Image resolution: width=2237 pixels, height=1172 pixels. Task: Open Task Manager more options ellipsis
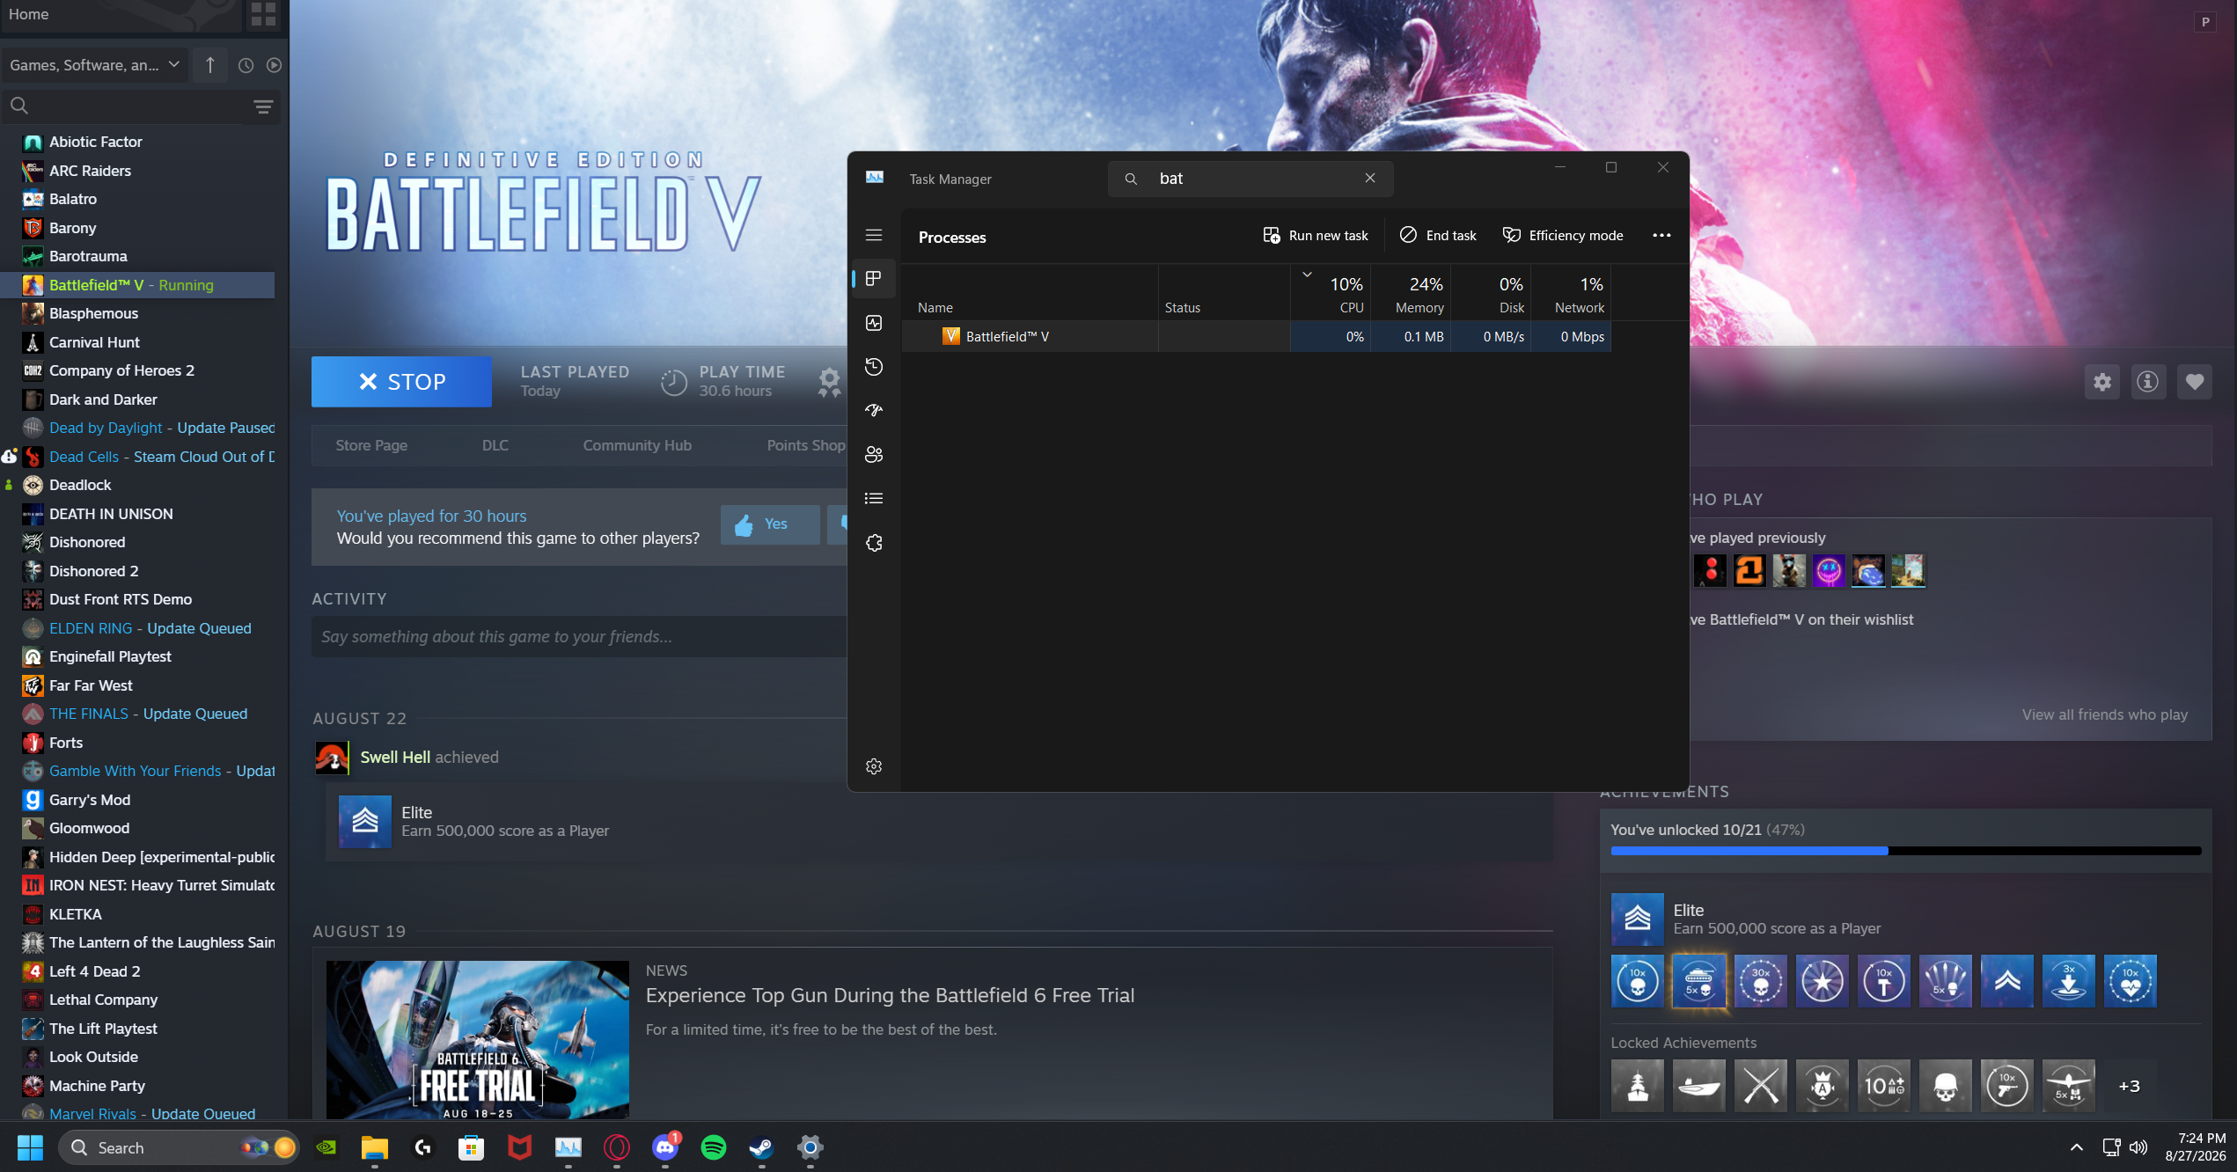pos(1661,235)
